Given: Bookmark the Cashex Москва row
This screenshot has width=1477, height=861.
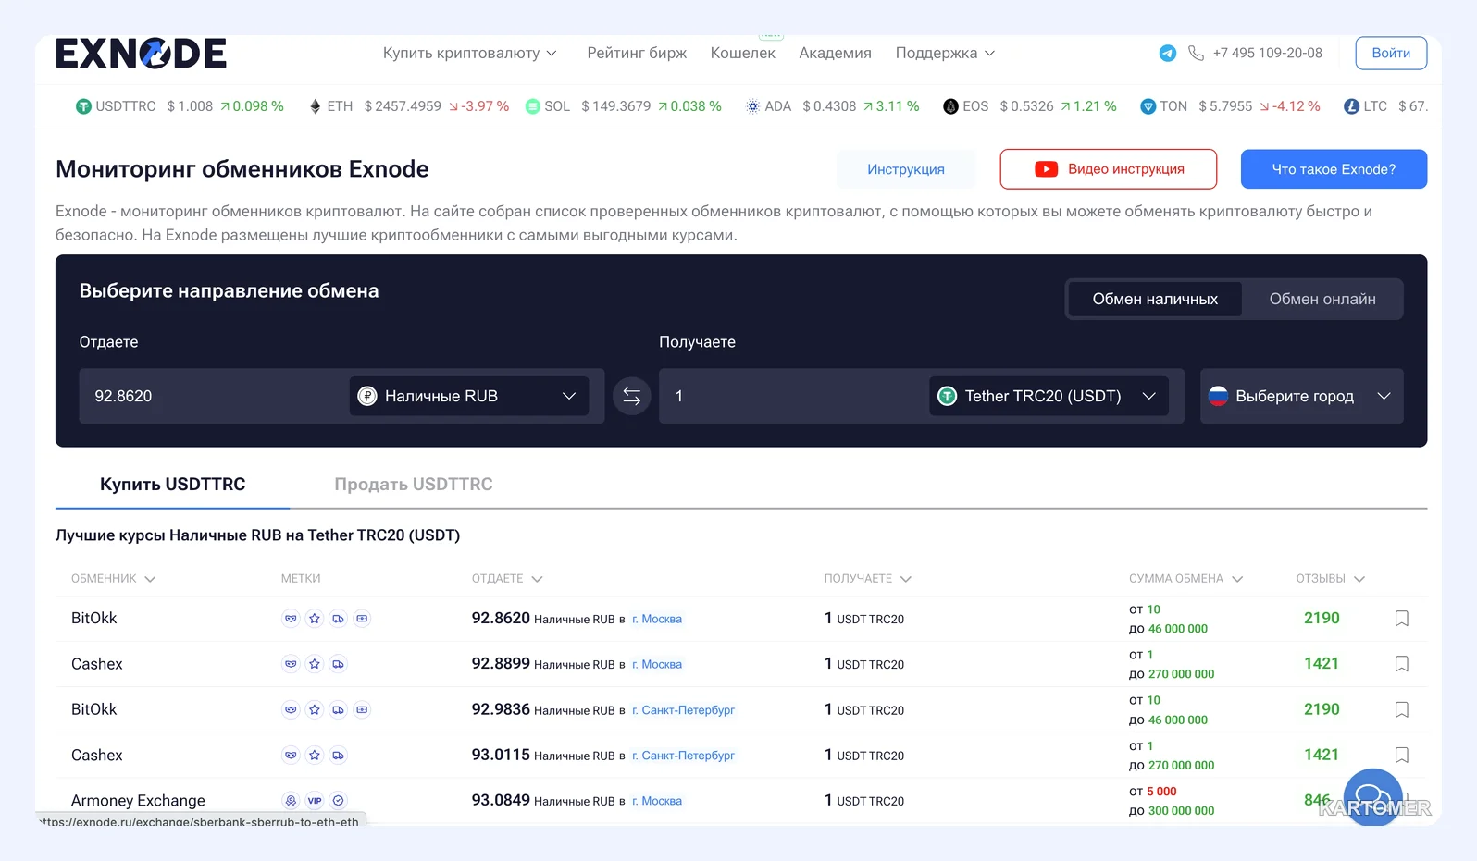Looking at the screenshot, I should (x=1402, y=664).
